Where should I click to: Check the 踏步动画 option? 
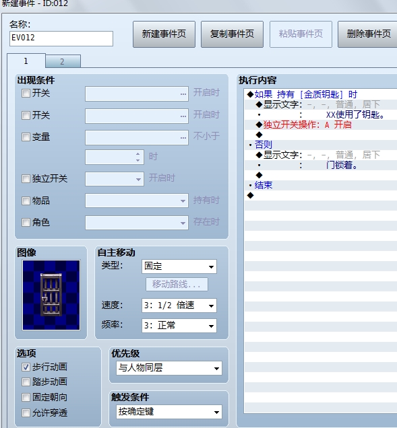[26, 382]
